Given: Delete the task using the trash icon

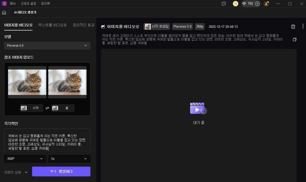Looking at the screenshot, I should (293, 27).
